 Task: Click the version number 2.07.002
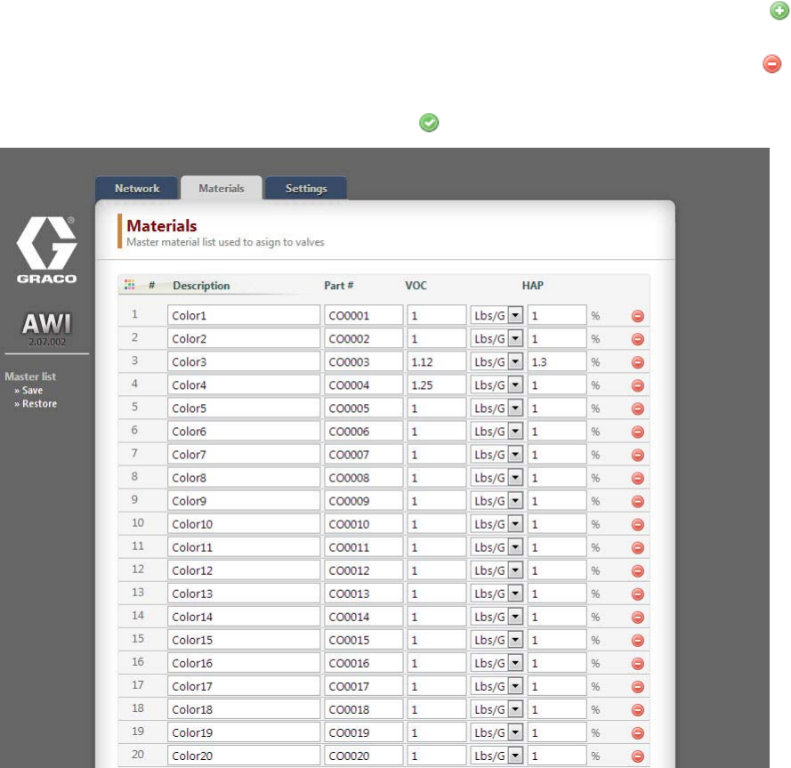coord(47,342)
